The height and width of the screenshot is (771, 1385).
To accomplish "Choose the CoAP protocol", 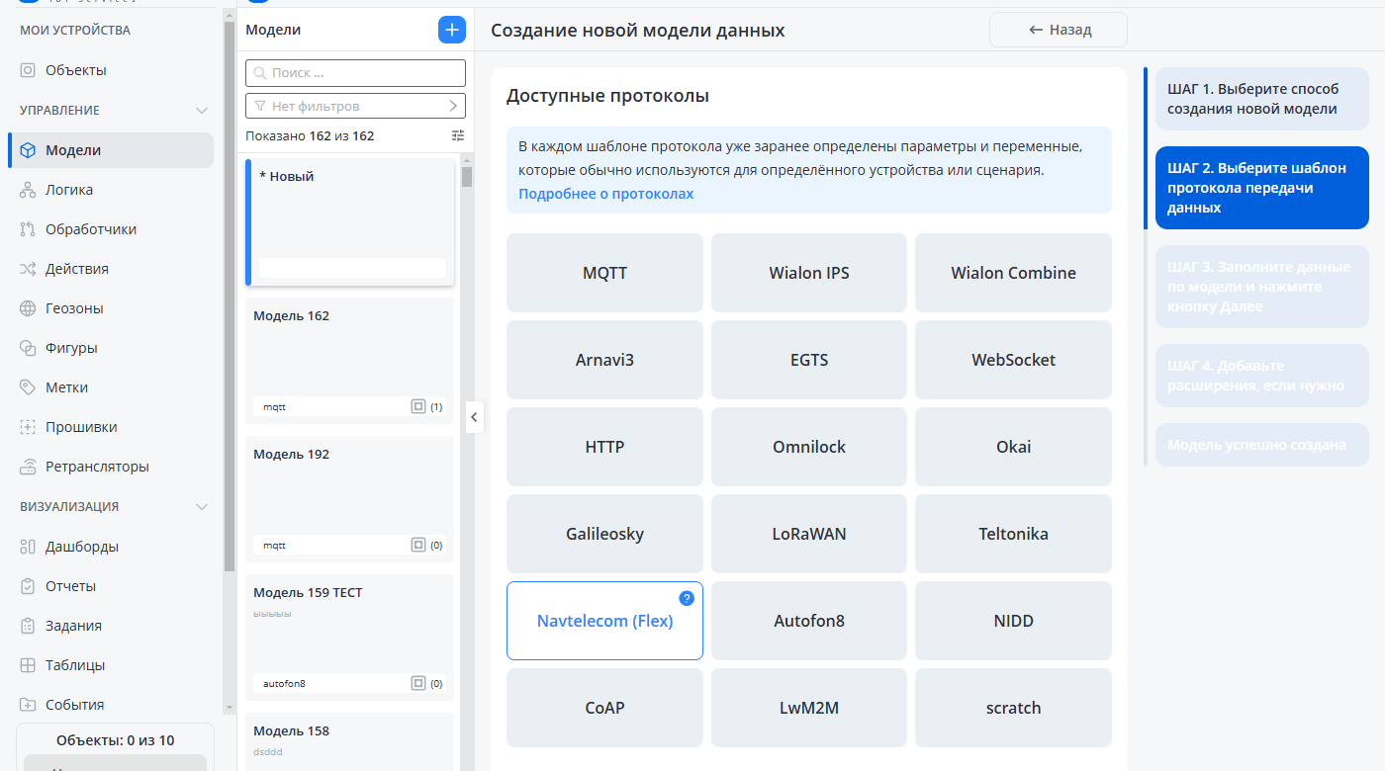I will coord(604,708).
